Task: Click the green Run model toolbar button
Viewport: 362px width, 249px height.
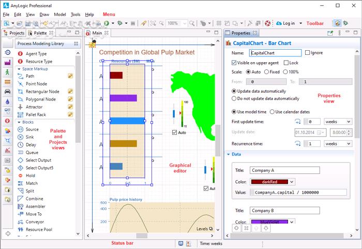Action: pos(107,23)
